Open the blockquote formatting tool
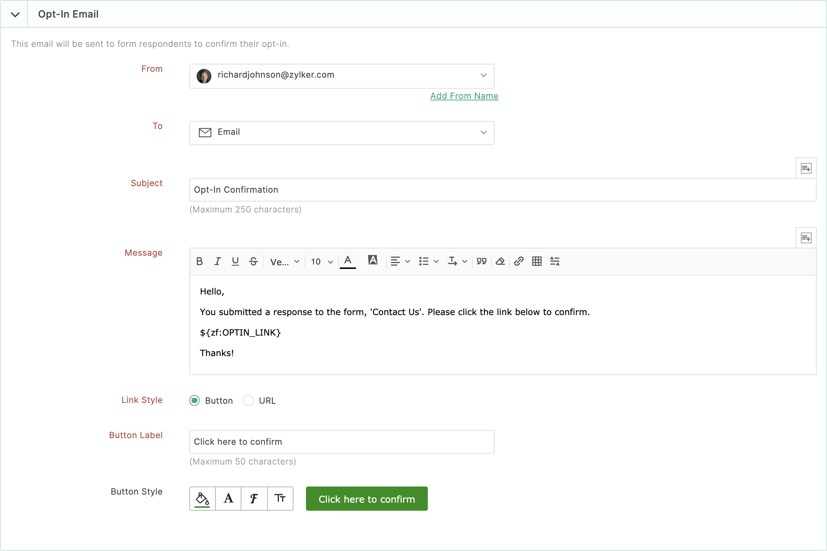This screenshot has height=551, width=827. (481, 261)
